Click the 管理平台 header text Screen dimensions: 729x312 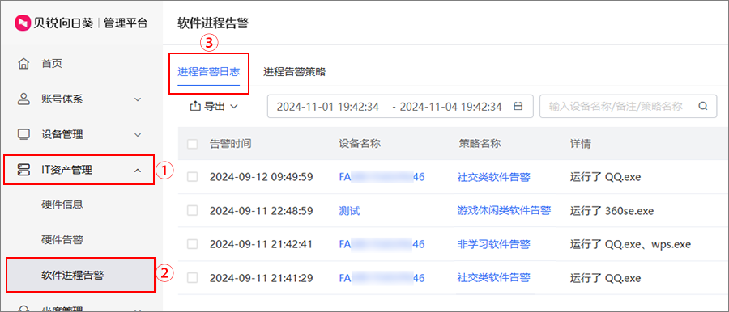[125, 23]
